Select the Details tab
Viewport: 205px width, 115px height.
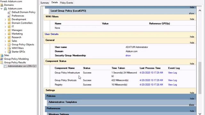(x=54, y=3)
